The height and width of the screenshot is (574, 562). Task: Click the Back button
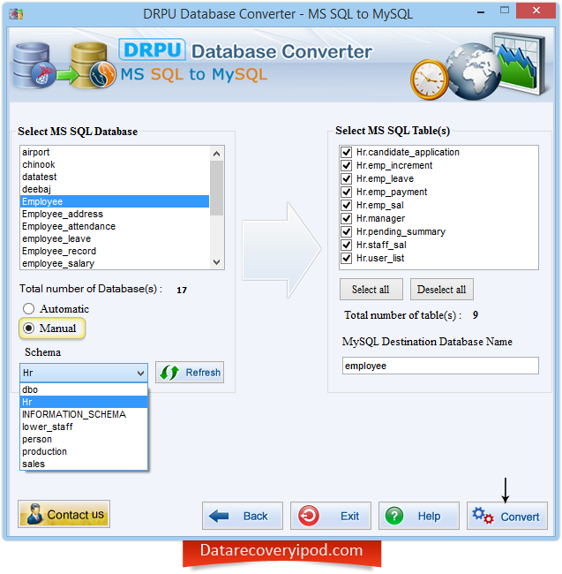242,517
